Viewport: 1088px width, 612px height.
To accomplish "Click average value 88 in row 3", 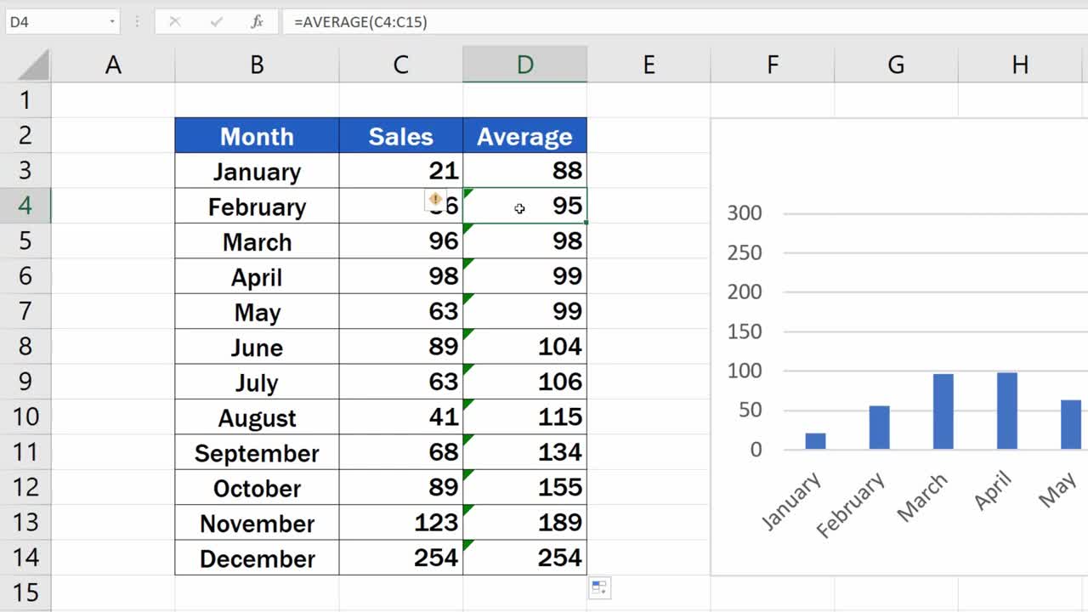I will pyautogui.click(x=524, y=171).
